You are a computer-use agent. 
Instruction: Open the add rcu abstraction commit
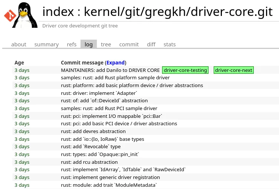89,162
